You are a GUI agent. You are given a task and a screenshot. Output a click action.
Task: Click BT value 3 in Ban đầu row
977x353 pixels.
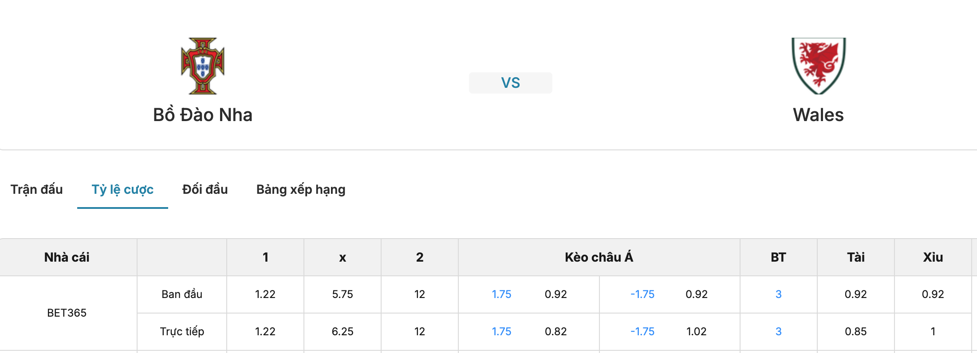click(x=779, y=294)
